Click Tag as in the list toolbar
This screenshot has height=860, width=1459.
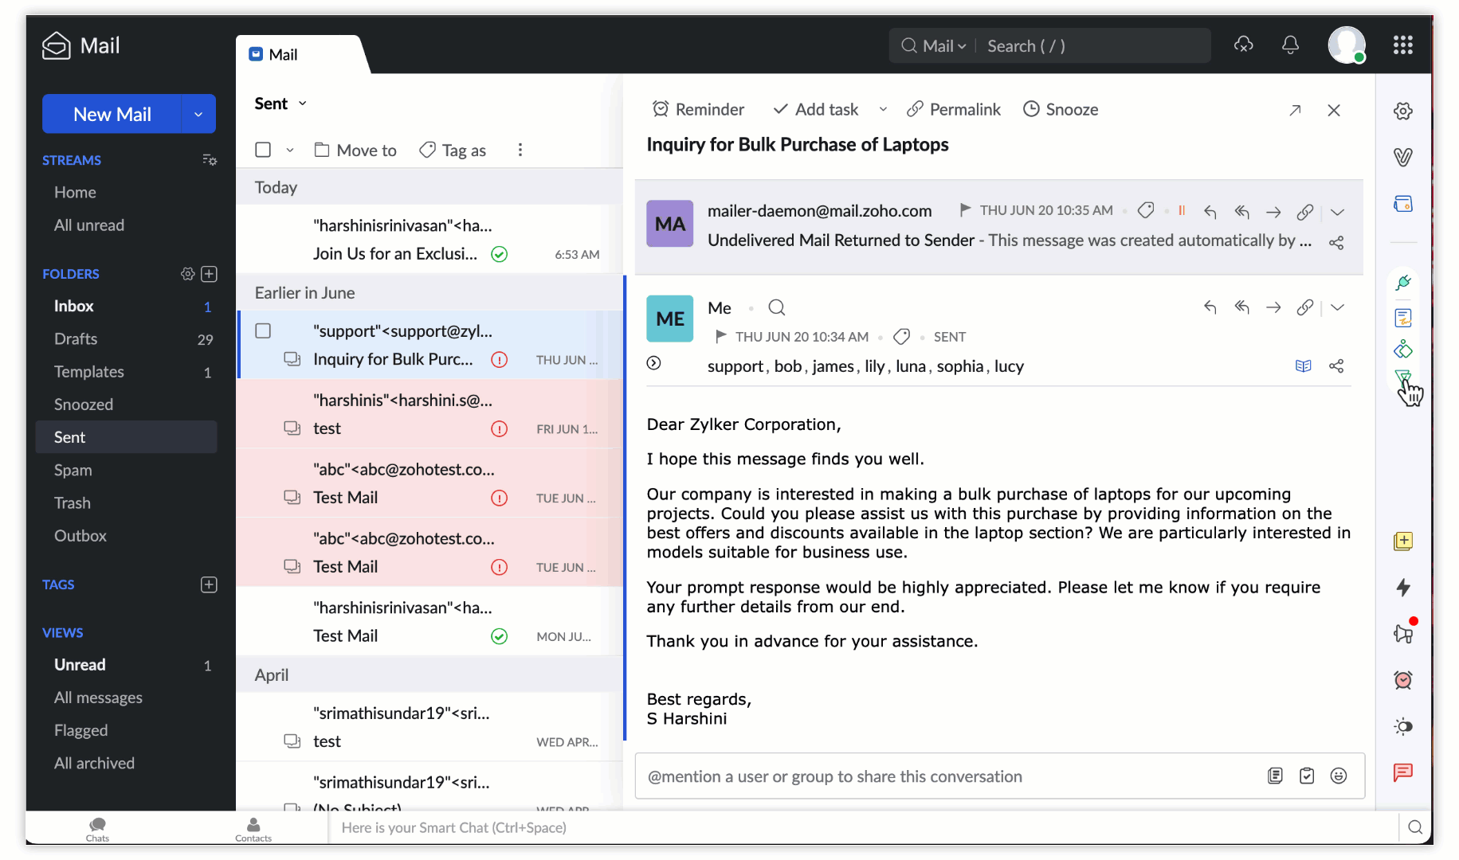(453, 150)
